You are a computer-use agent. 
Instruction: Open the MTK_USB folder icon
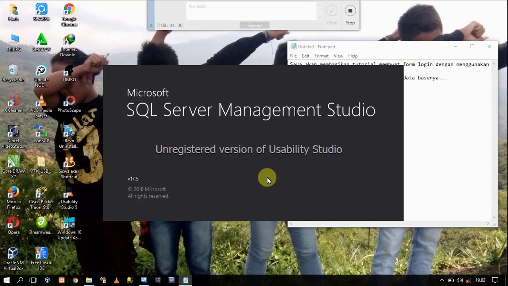41,165
